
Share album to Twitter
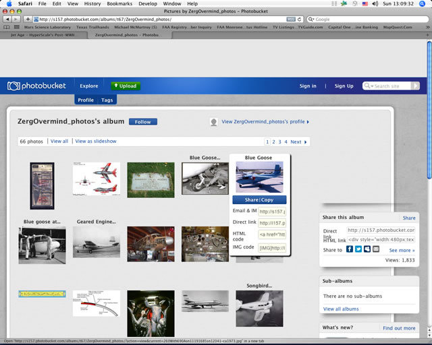pos(358,249)
